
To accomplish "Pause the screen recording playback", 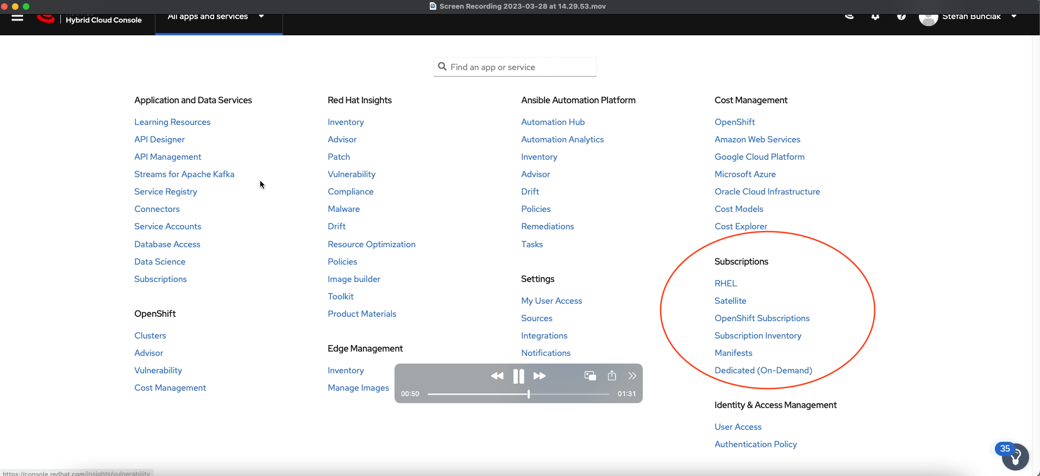I will click(x=519, y=376).
